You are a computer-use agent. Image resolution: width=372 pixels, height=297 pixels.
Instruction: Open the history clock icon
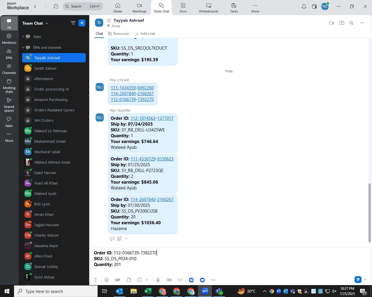click(56, 6)
